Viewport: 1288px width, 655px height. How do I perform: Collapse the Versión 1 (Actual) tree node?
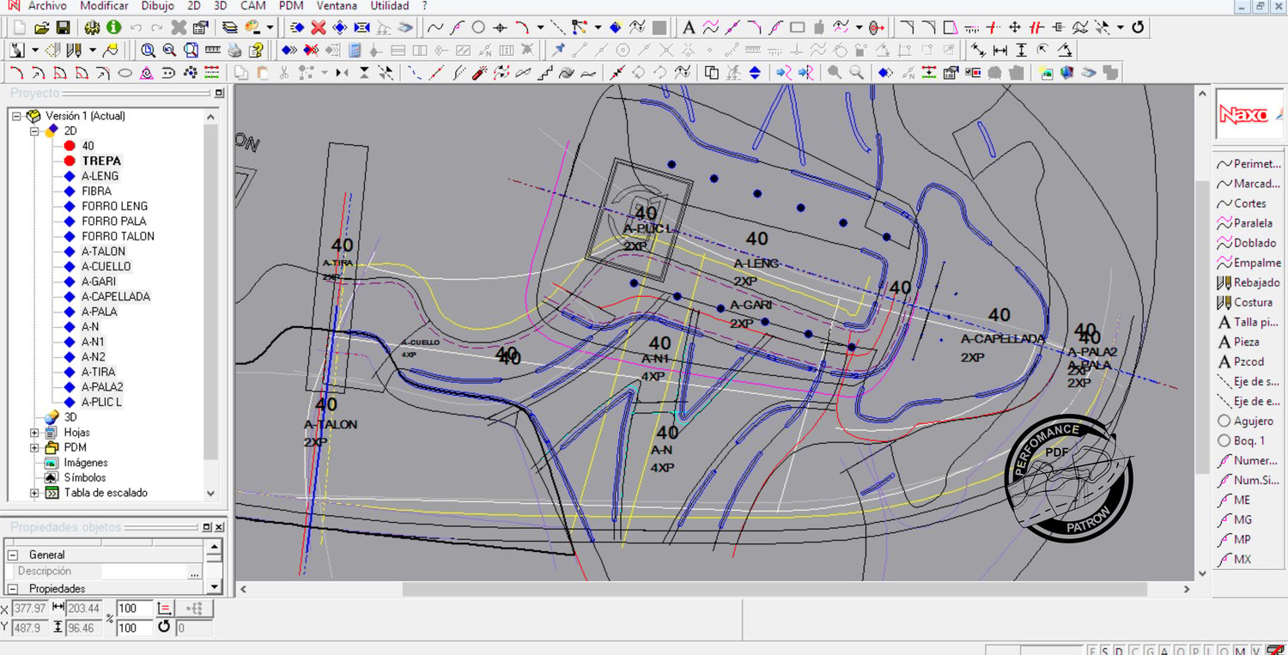17,116
